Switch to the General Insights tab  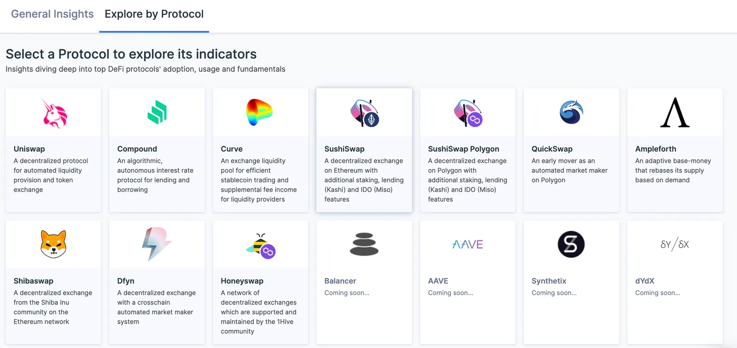53,14
